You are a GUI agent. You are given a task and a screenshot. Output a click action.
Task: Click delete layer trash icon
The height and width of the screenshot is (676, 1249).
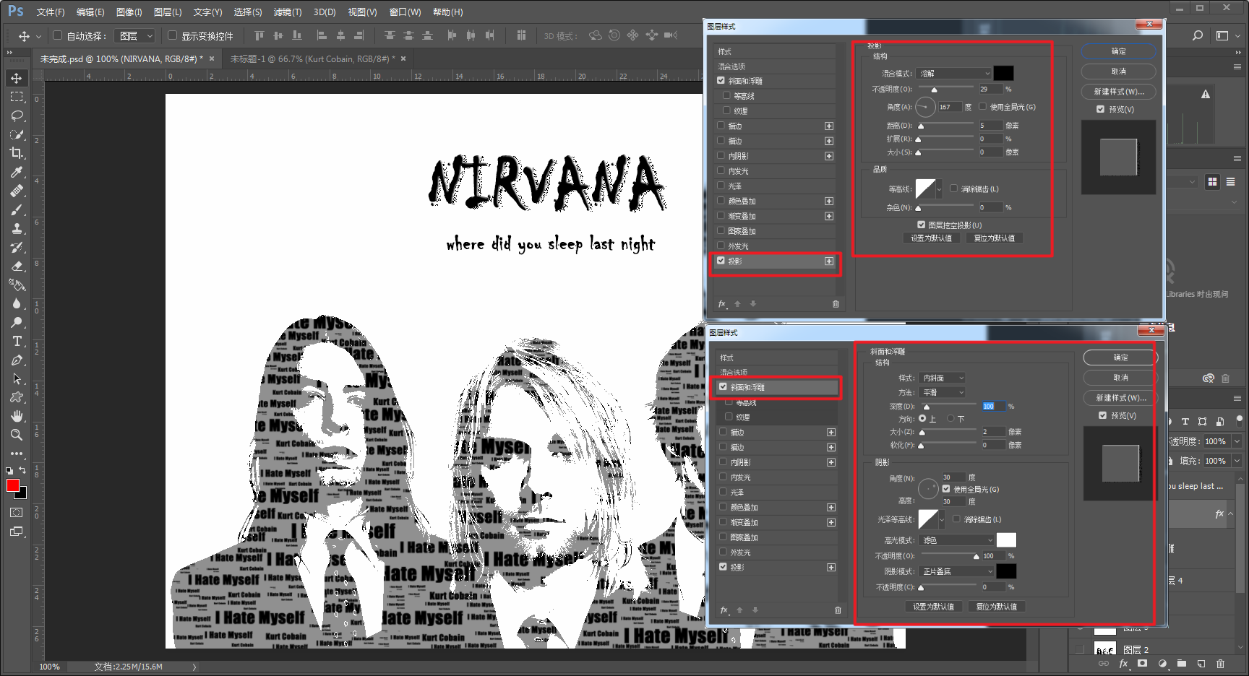coord(1221,664)
